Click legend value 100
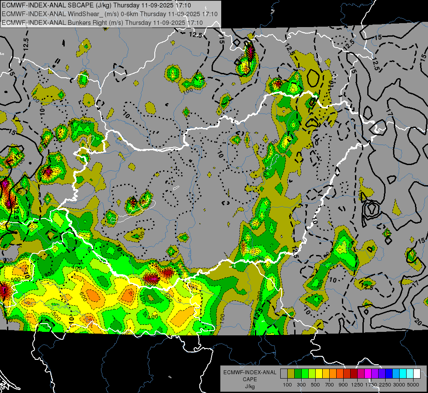Viewport: 428px width, 393px height. [x=287, y=385]
